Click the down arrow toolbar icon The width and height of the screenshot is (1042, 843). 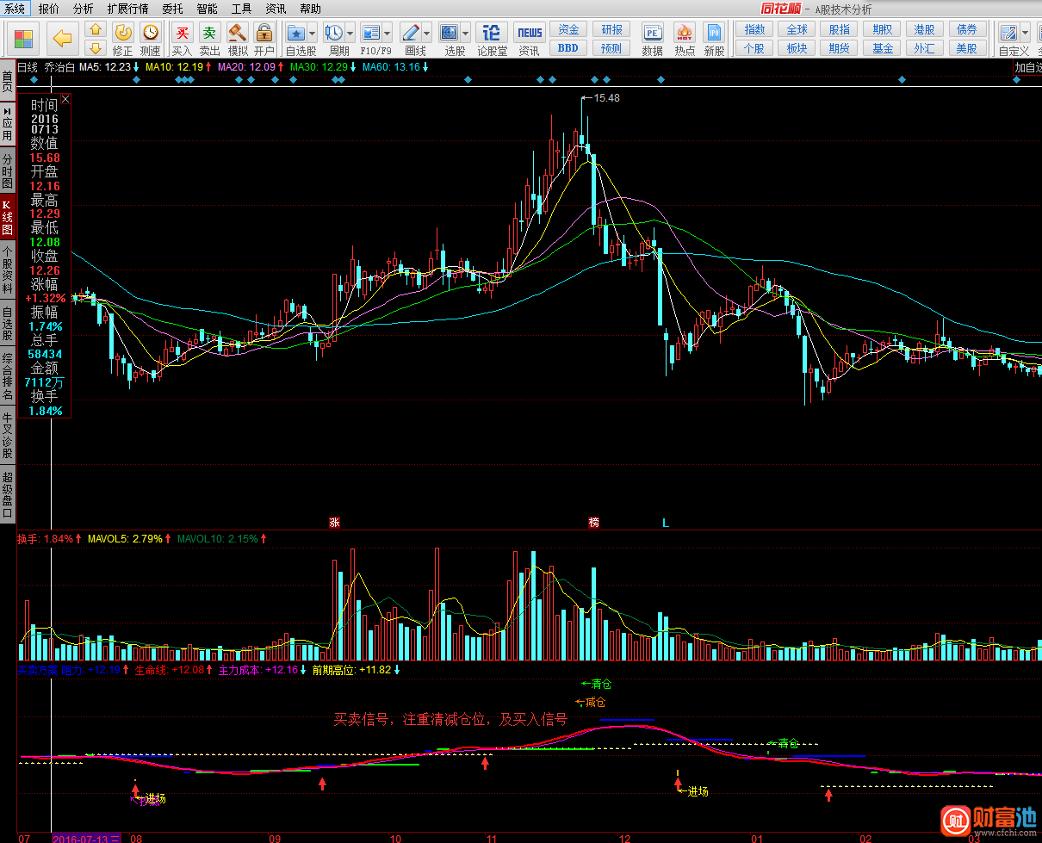[95, 47]
